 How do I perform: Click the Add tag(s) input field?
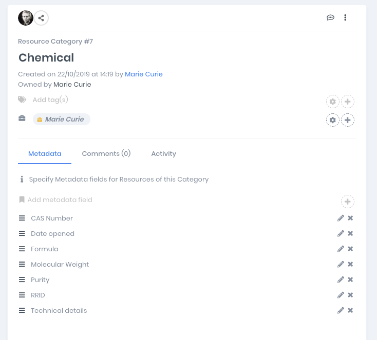tap(50, 100)
